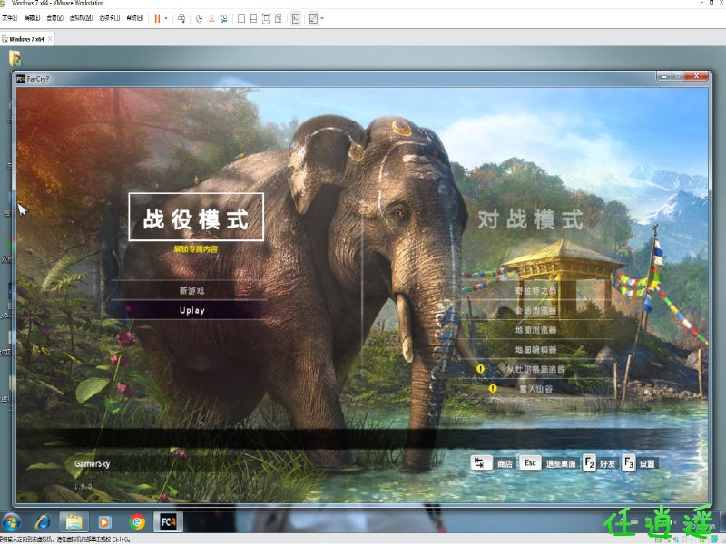The height and width of the screenshot is (544, 726).
Task: Expand the power options dropdown next to pause
Action: click(x=166, y=18)
